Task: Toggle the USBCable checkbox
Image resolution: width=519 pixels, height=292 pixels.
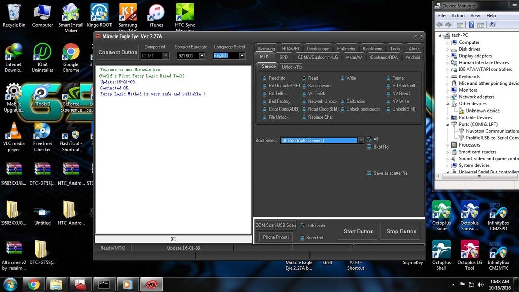Action: click(302, 225)
